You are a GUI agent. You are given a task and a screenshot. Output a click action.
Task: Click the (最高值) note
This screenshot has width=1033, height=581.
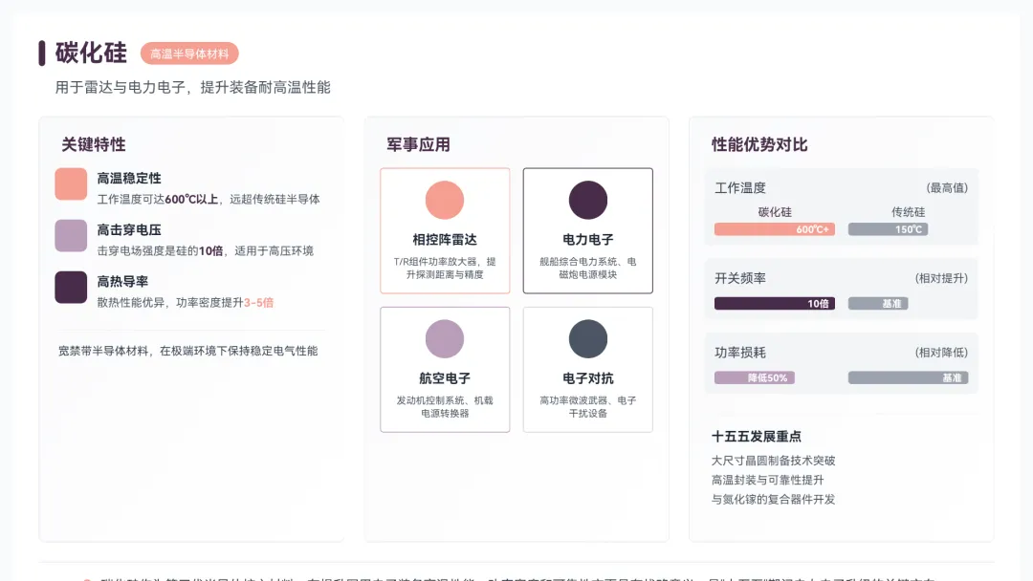click(947, 188)
